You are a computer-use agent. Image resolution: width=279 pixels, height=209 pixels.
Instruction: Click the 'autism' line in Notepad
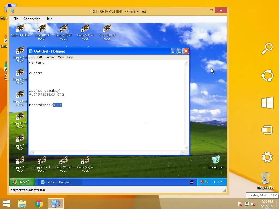click(x=36, y=73)
